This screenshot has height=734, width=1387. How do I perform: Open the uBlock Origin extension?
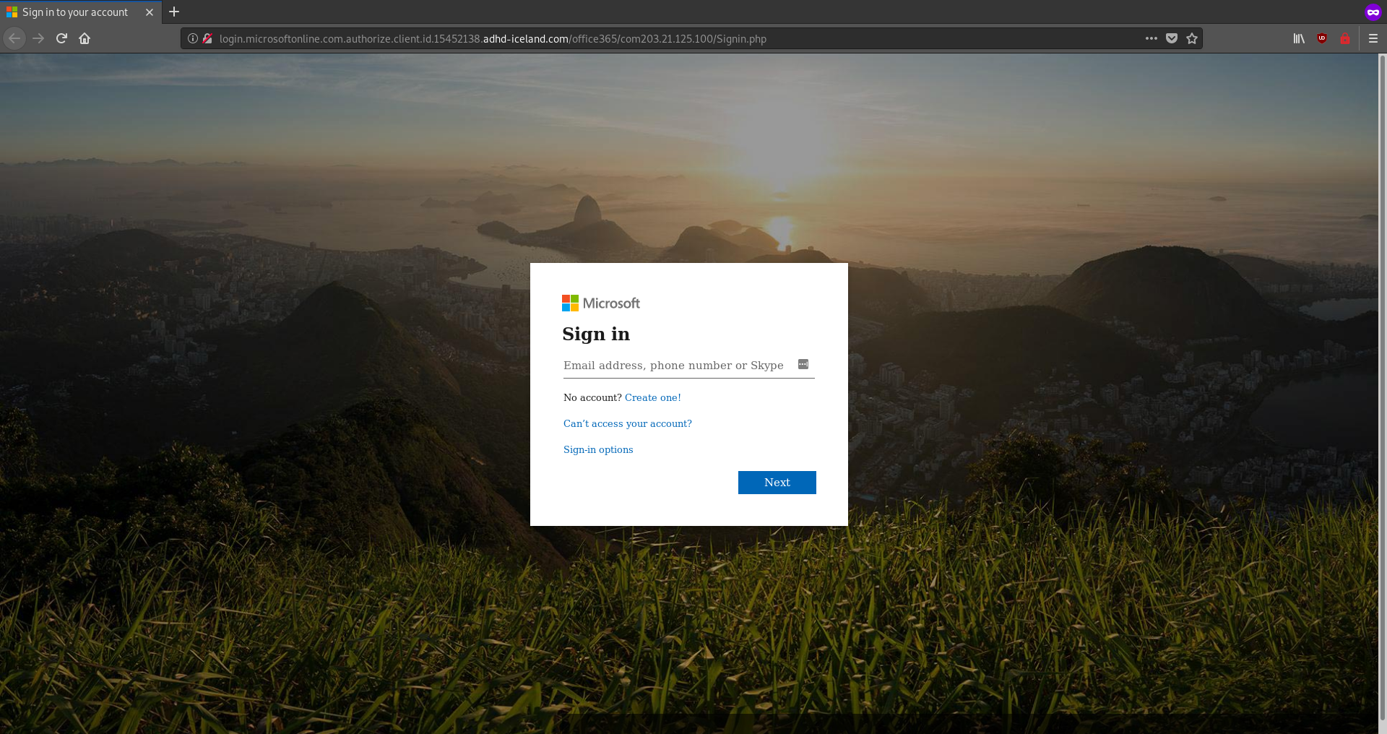tap(1322, 38)
